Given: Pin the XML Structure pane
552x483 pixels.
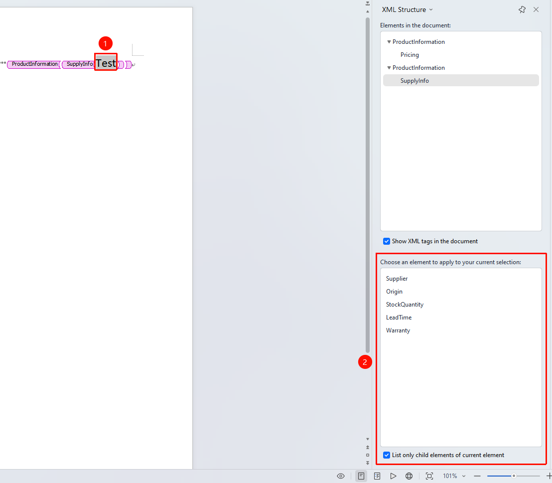Looking at the screenshot, I should (x=522, y=9).
